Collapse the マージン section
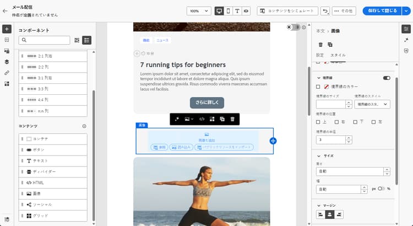The height and width of the screenshot is (226, 413). click(319, 206)
